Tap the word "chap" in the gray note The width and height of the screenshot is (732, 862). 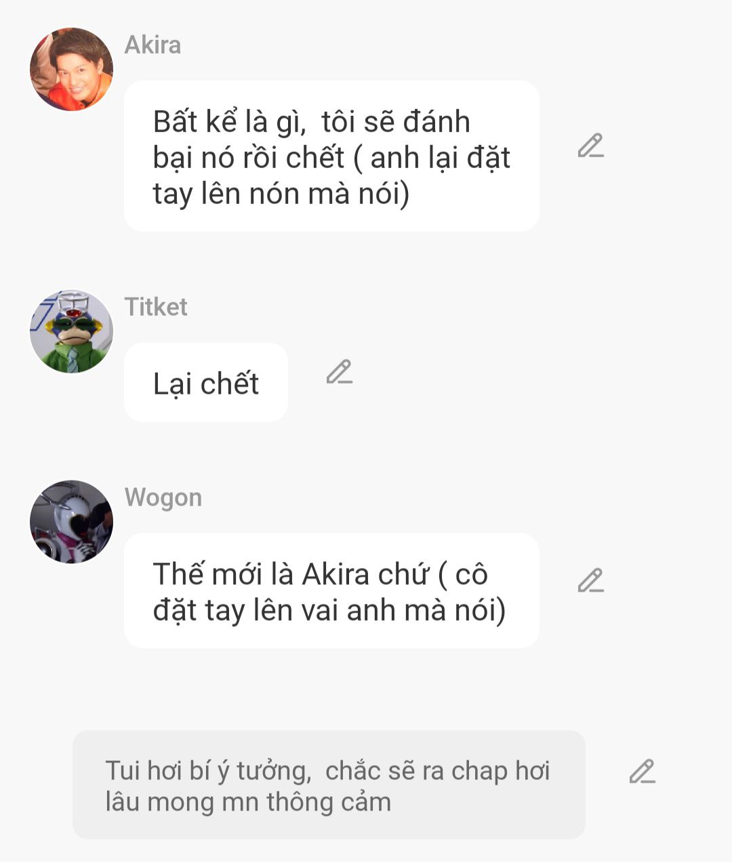pyautogui.click(x=479, y=771)
